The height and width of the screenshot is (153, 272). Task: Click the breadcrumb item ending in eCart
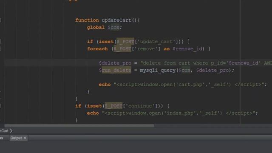4,131
